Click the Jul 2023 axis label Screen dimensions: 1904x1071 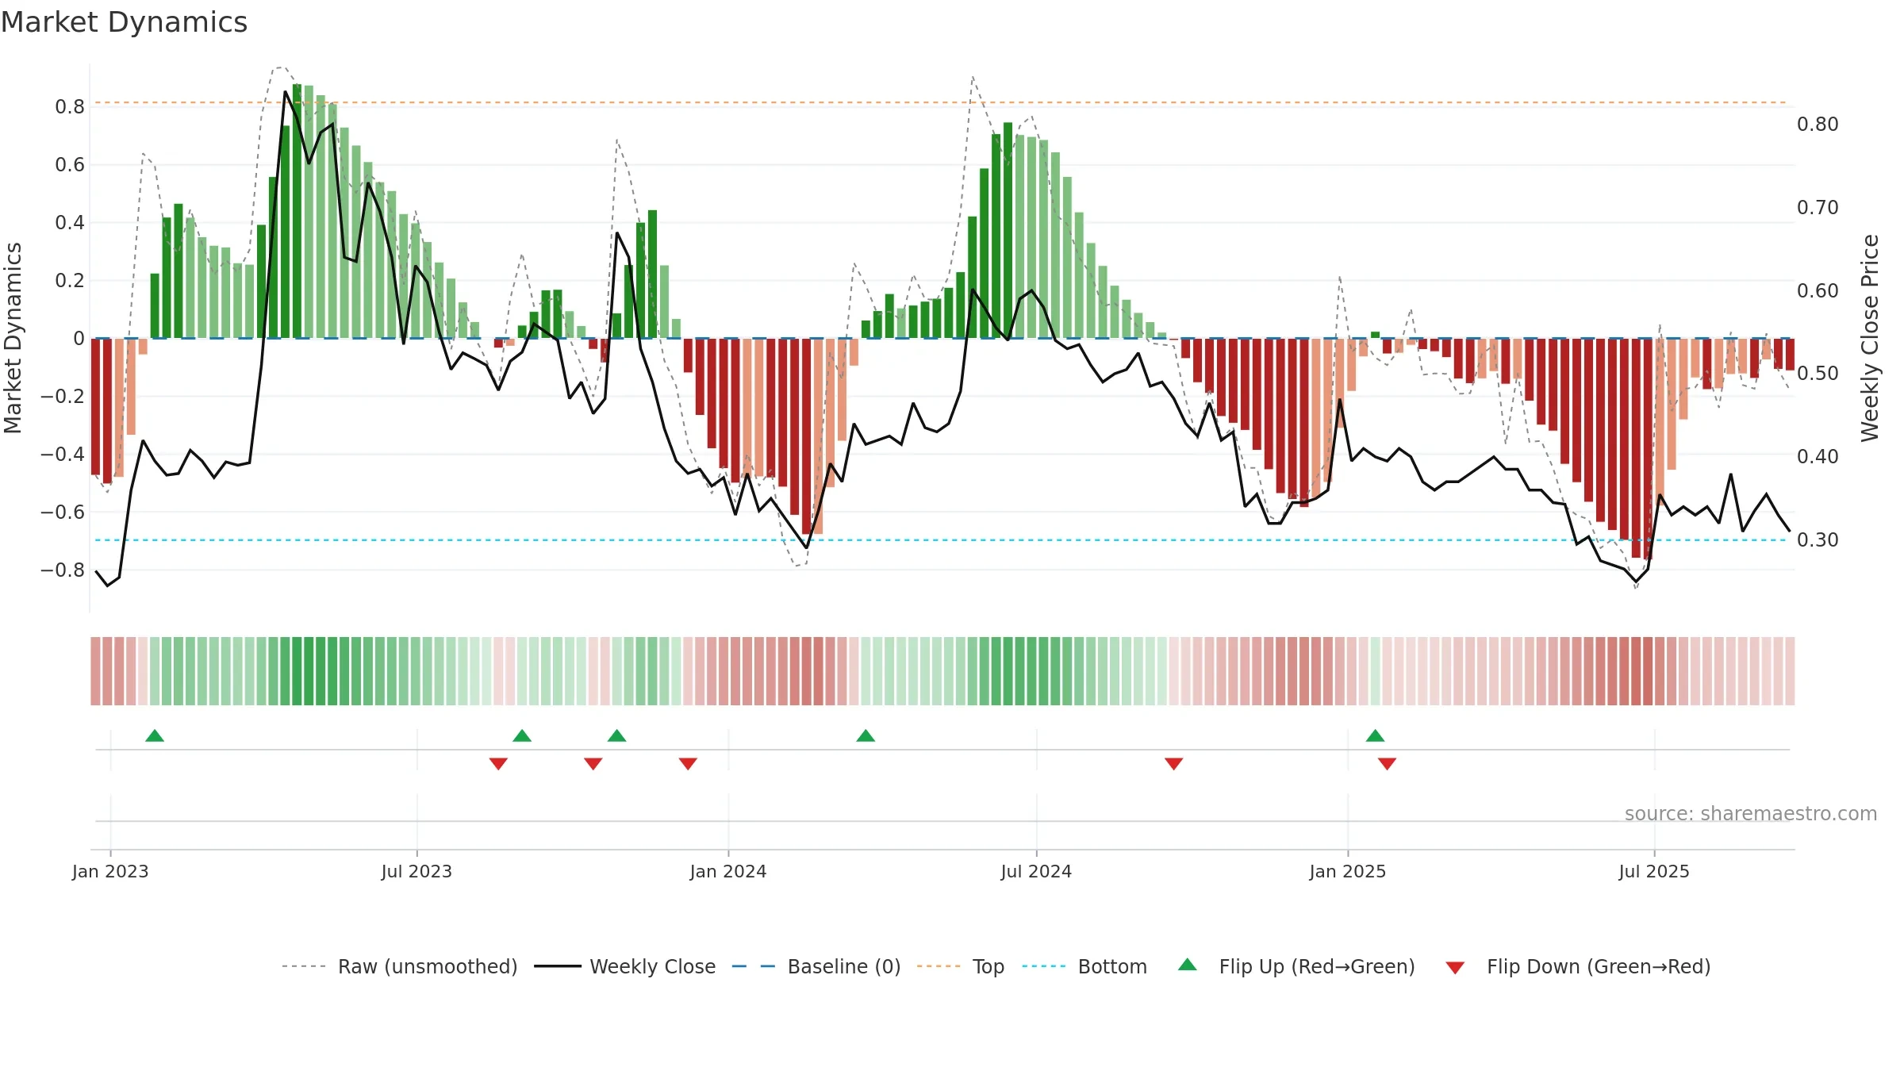coord(416,871)
